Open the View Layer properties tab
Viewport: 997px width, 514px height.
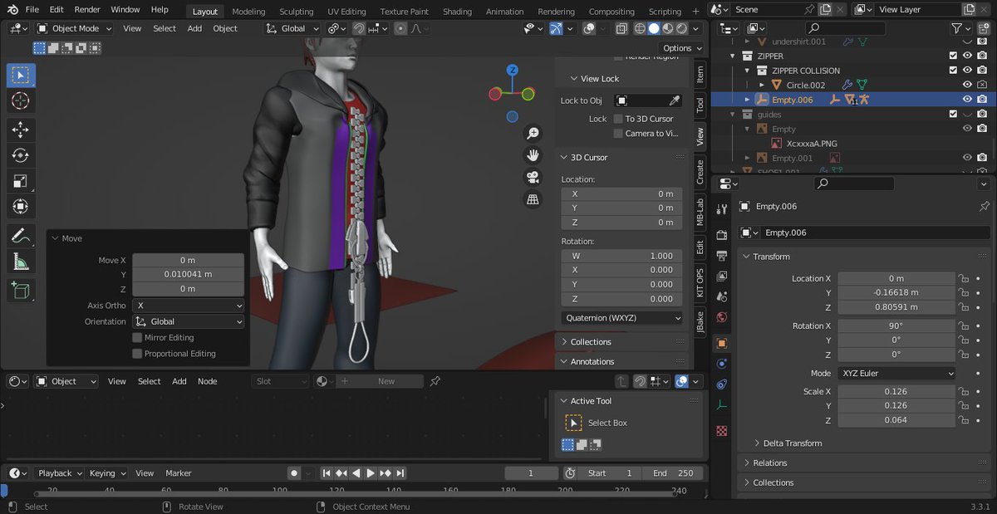pyautogui.click(x=721, y=277)
